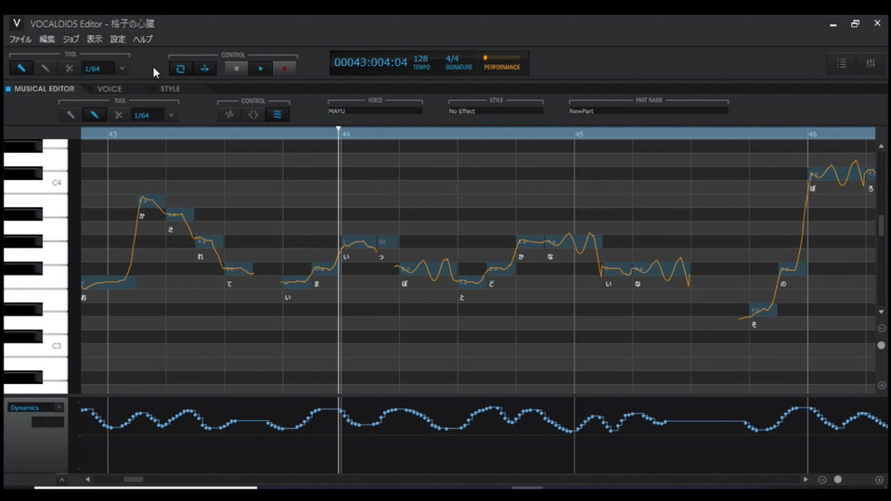
Task: Click the vertical scroll down arrow
Action: pyautogui.click(x=882, y=312)
